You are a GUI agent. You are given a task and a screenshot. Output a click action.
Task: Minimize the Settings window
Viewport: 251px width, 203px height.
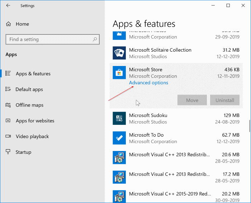(213, 5)
